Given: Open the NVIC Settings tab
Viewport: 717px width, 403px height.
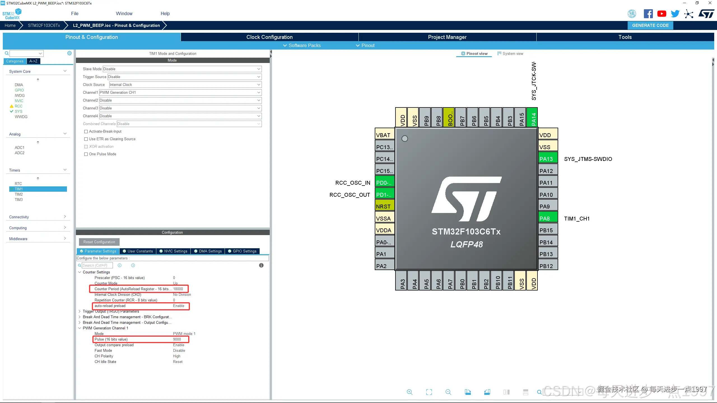Looking at the screenshot, I should coord(174,251).
